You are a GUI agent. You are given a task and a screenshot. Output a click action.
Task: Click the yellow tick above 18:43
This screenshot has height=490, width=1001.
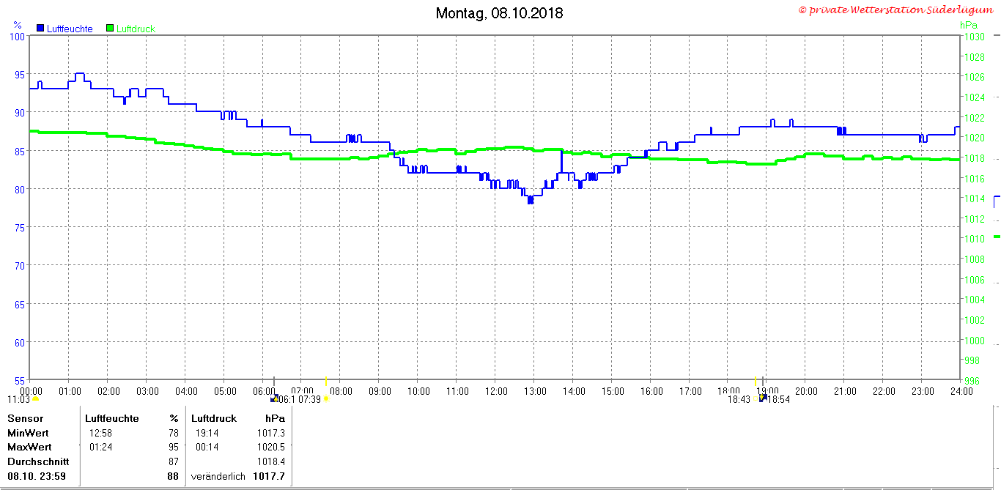755,381
